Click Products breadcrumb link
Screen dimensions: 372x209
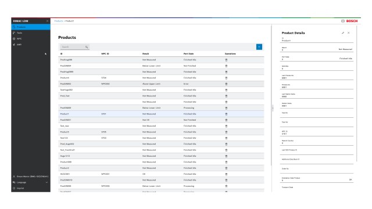click(x=59, y=21)
